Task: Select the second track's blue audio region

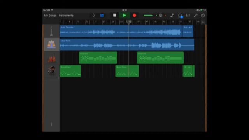Action: [127, 44]
